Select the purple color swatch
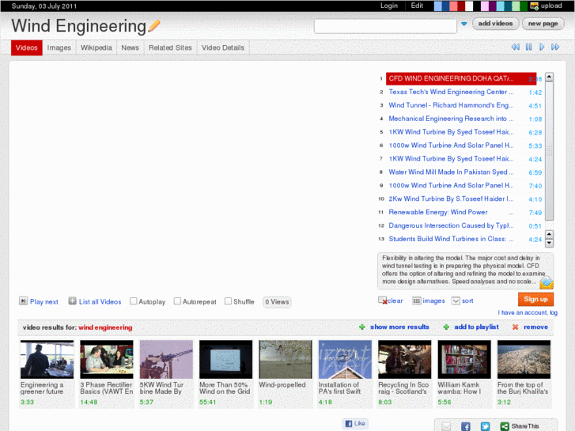The height and width of the screenshot is (431, 575). [x=492, y=6]
